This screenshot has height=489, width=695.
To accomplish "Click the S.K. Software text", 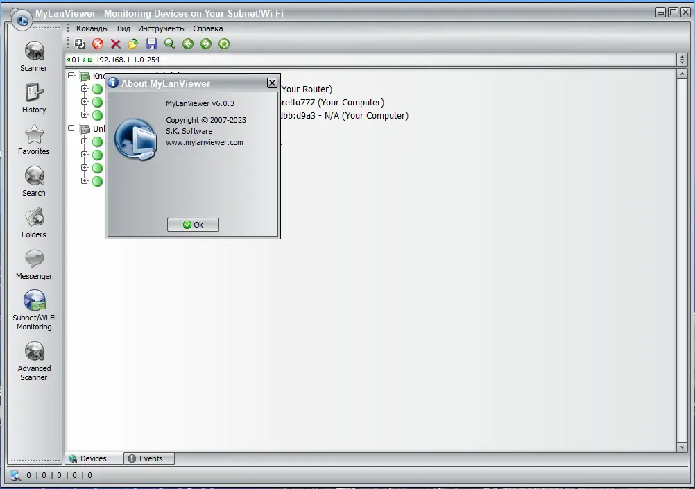I will (189, 131).
